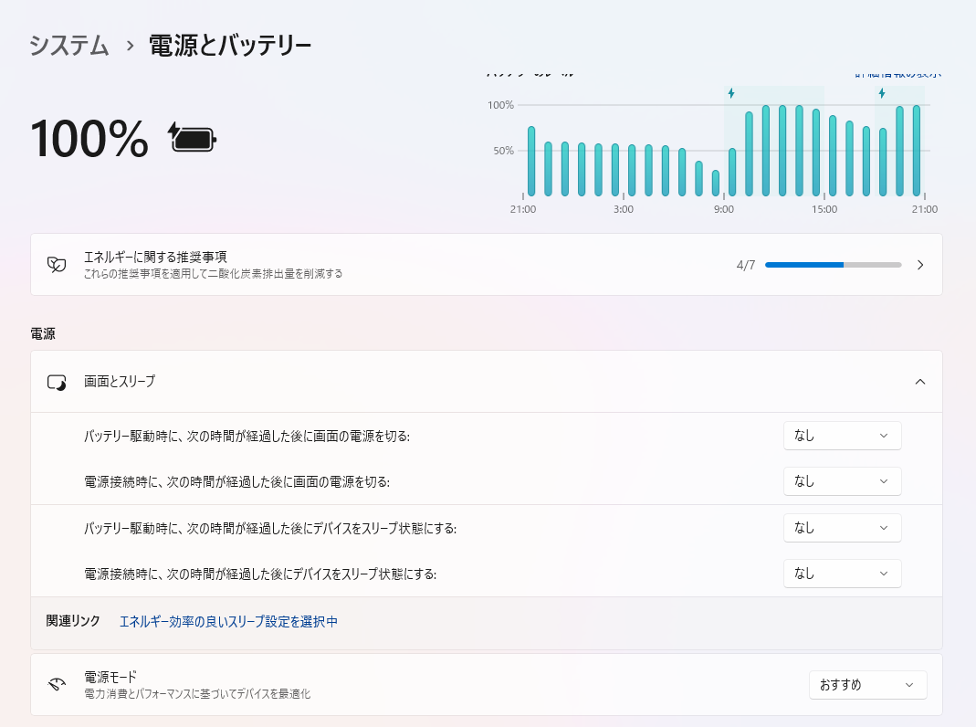Open the battery screen-off time dropdown
This screenshot has width=976, height=727.
(x=842, y=436)
